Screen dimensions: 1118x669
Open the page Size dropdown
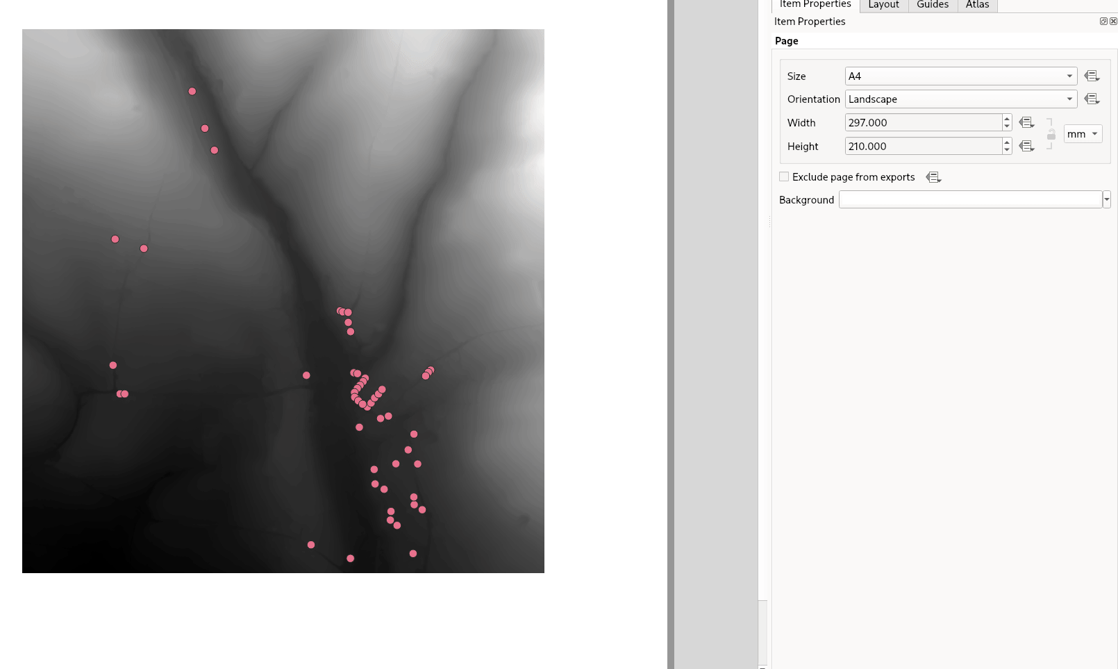click(960, 76)
